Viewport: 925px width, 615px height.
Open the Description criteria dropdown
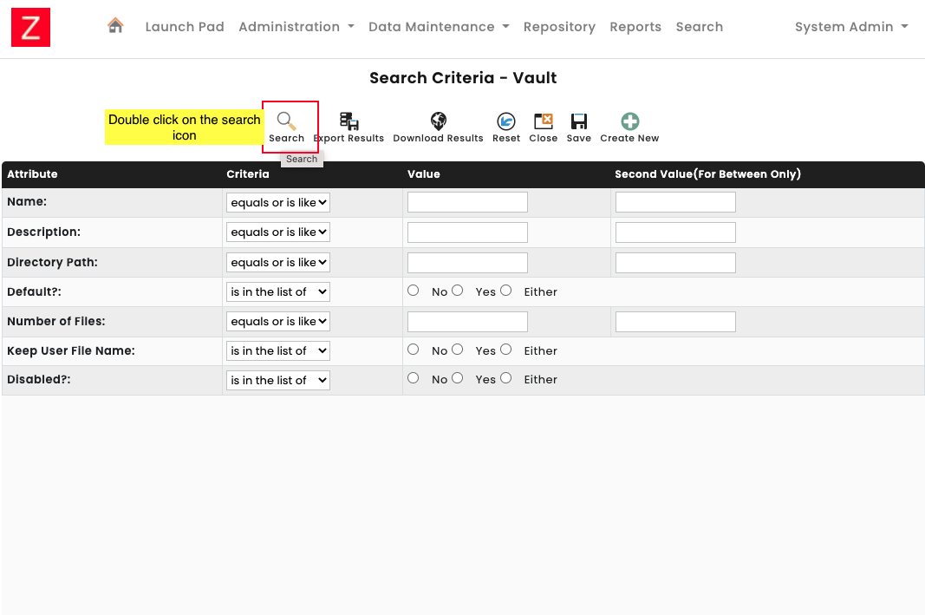(x=278, y=232)
